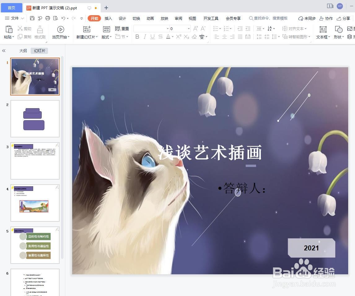Align text right

pos(232,37)
